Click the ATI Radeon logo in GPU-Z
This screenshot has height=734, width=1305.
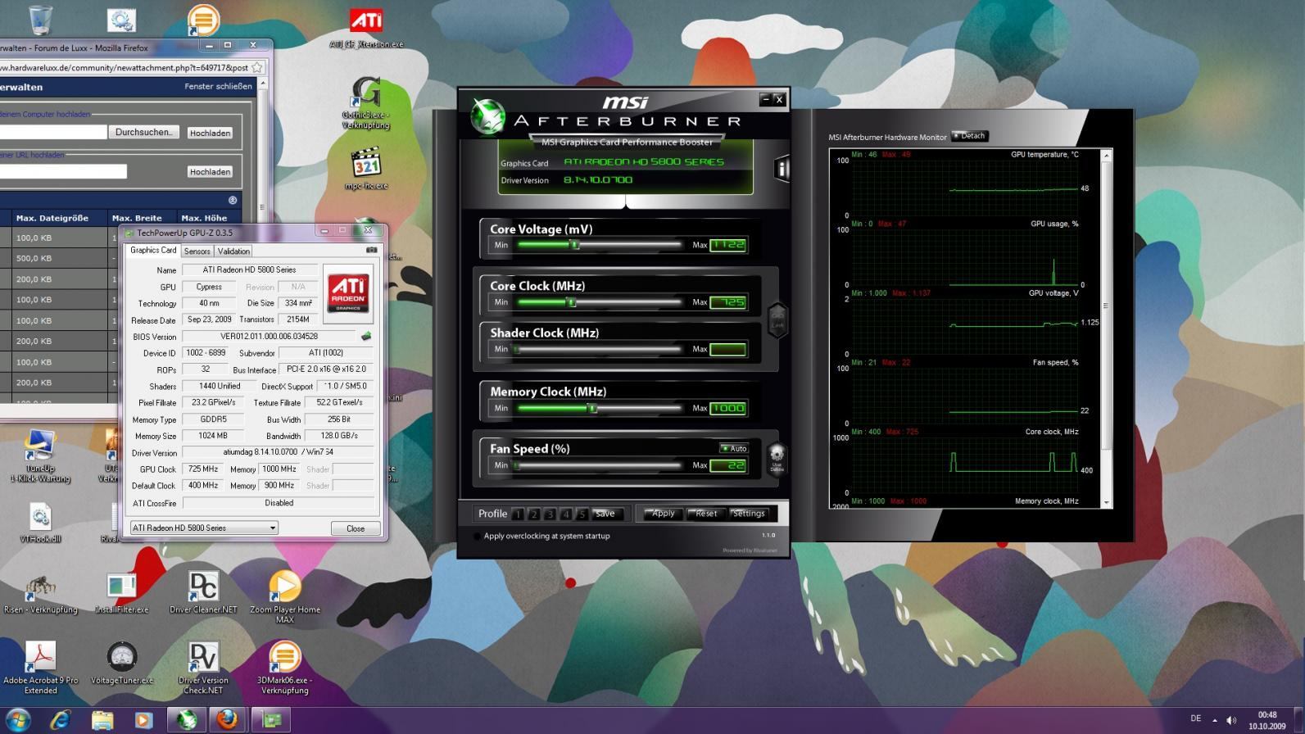[348, 293]
